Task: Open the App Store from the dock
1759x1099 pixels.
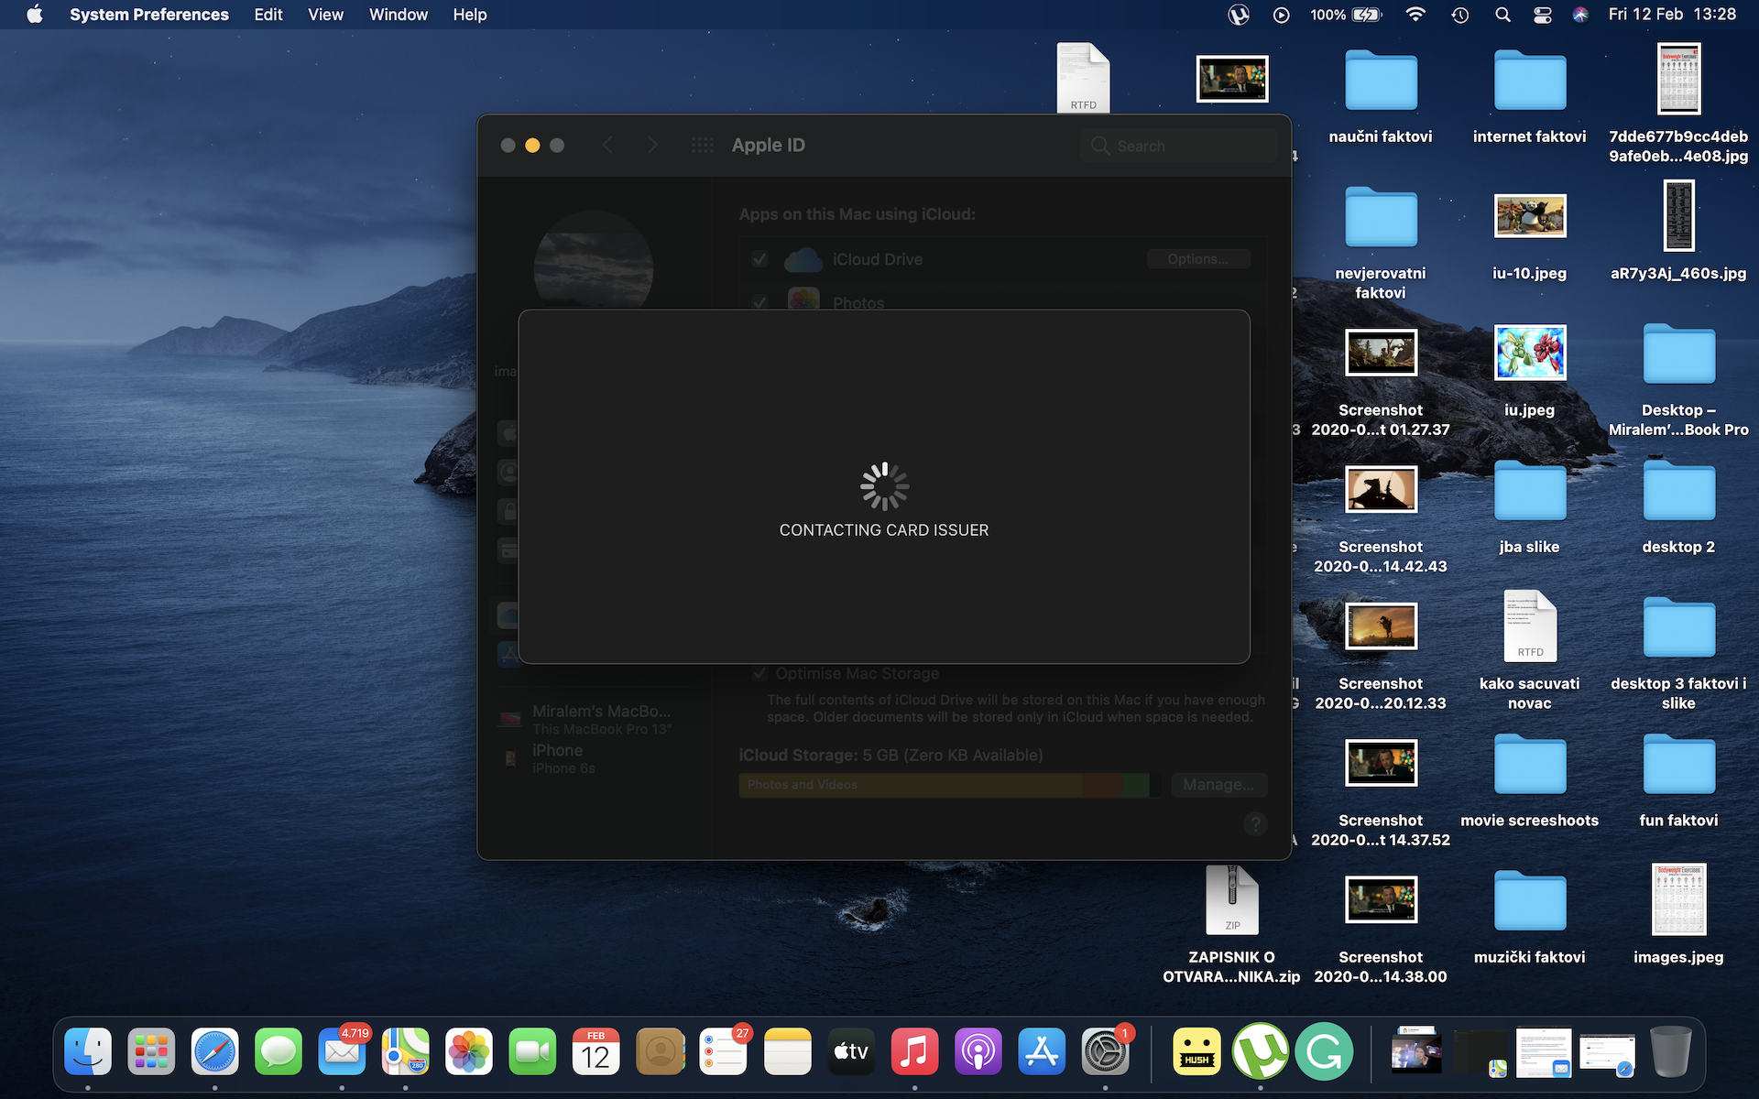Action: pos(1042,1052)
